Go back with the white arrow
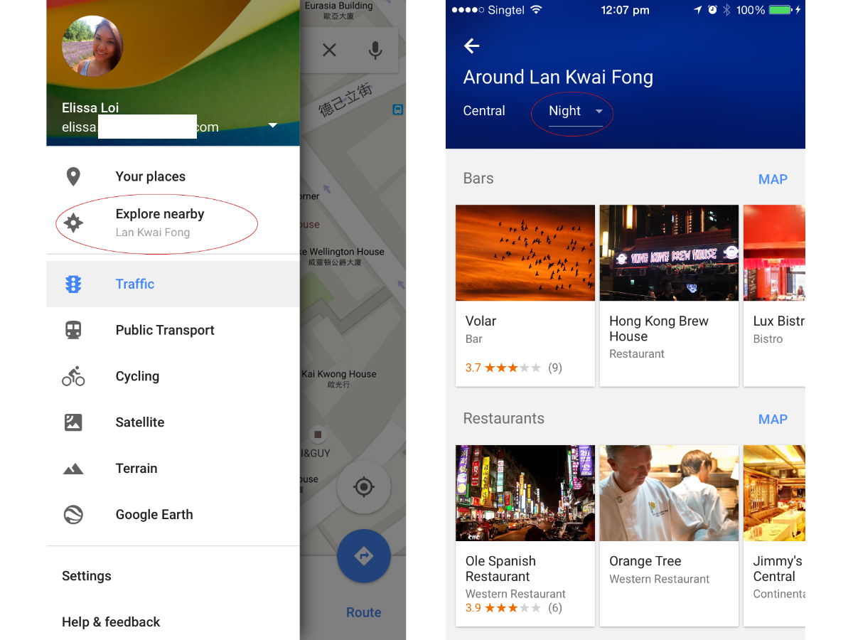The width and height of the screenshot is (853, 640). point(472,46)
